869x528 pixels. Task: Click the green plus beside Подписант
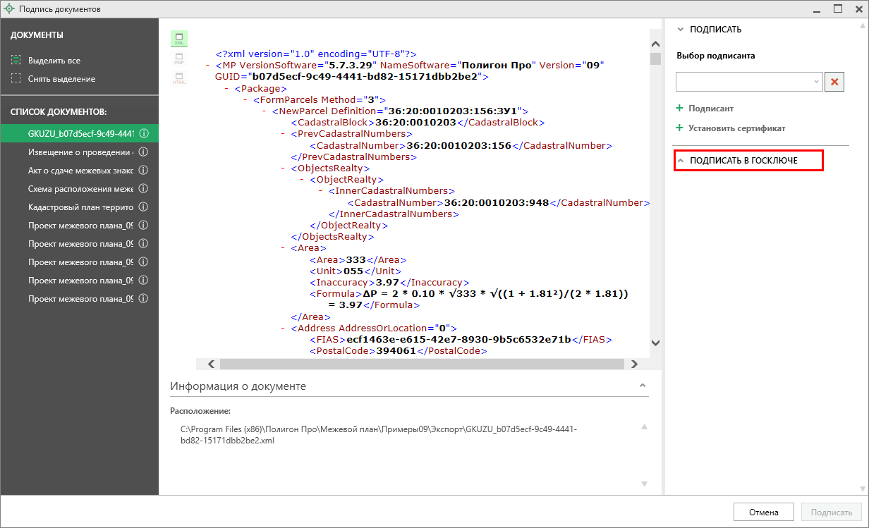680,109
